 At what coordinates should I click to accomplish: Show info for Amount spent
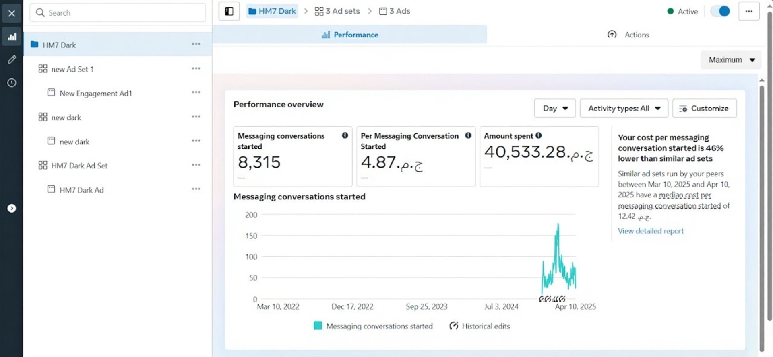(539, 135)
